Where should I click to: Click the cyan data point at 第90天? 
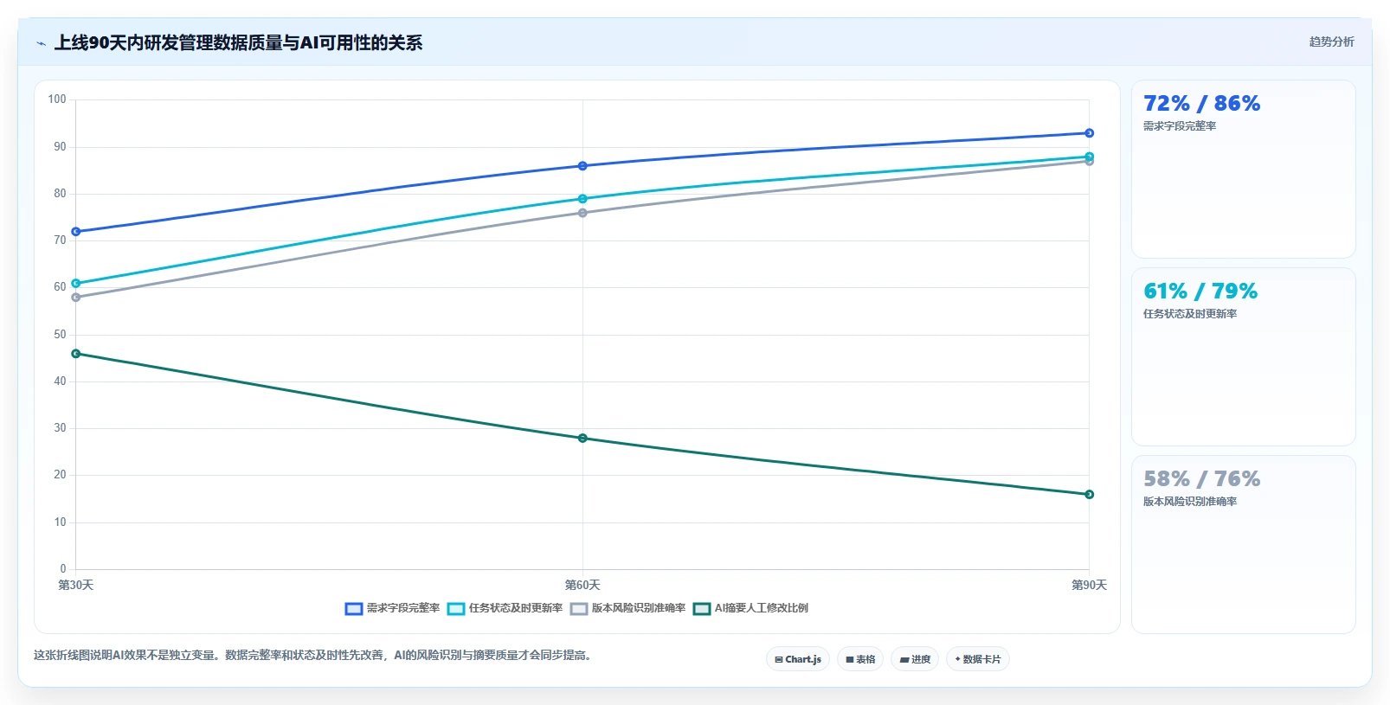[1090, 157]
